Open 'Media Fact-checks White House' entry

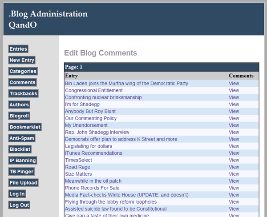click(x=127, y=195)
